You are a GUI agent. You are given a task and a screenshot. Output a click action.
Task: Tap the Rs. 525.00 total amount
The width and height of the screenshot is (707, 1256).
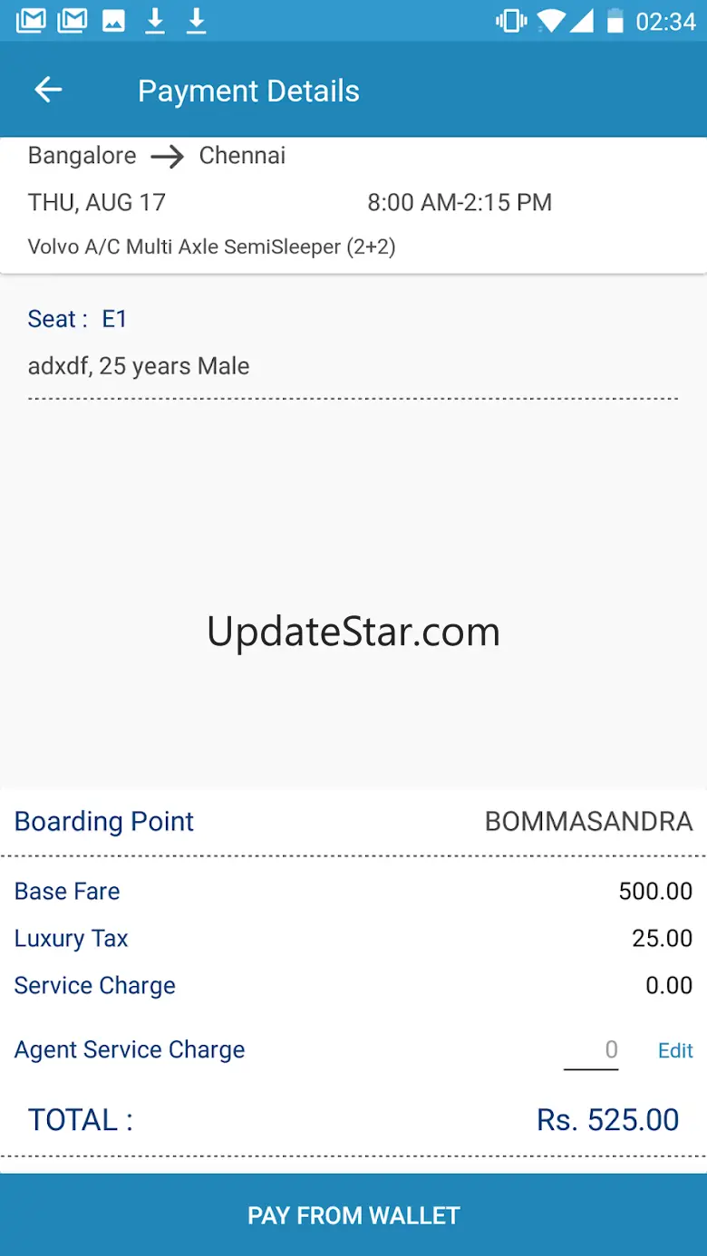pos(607,1120)
